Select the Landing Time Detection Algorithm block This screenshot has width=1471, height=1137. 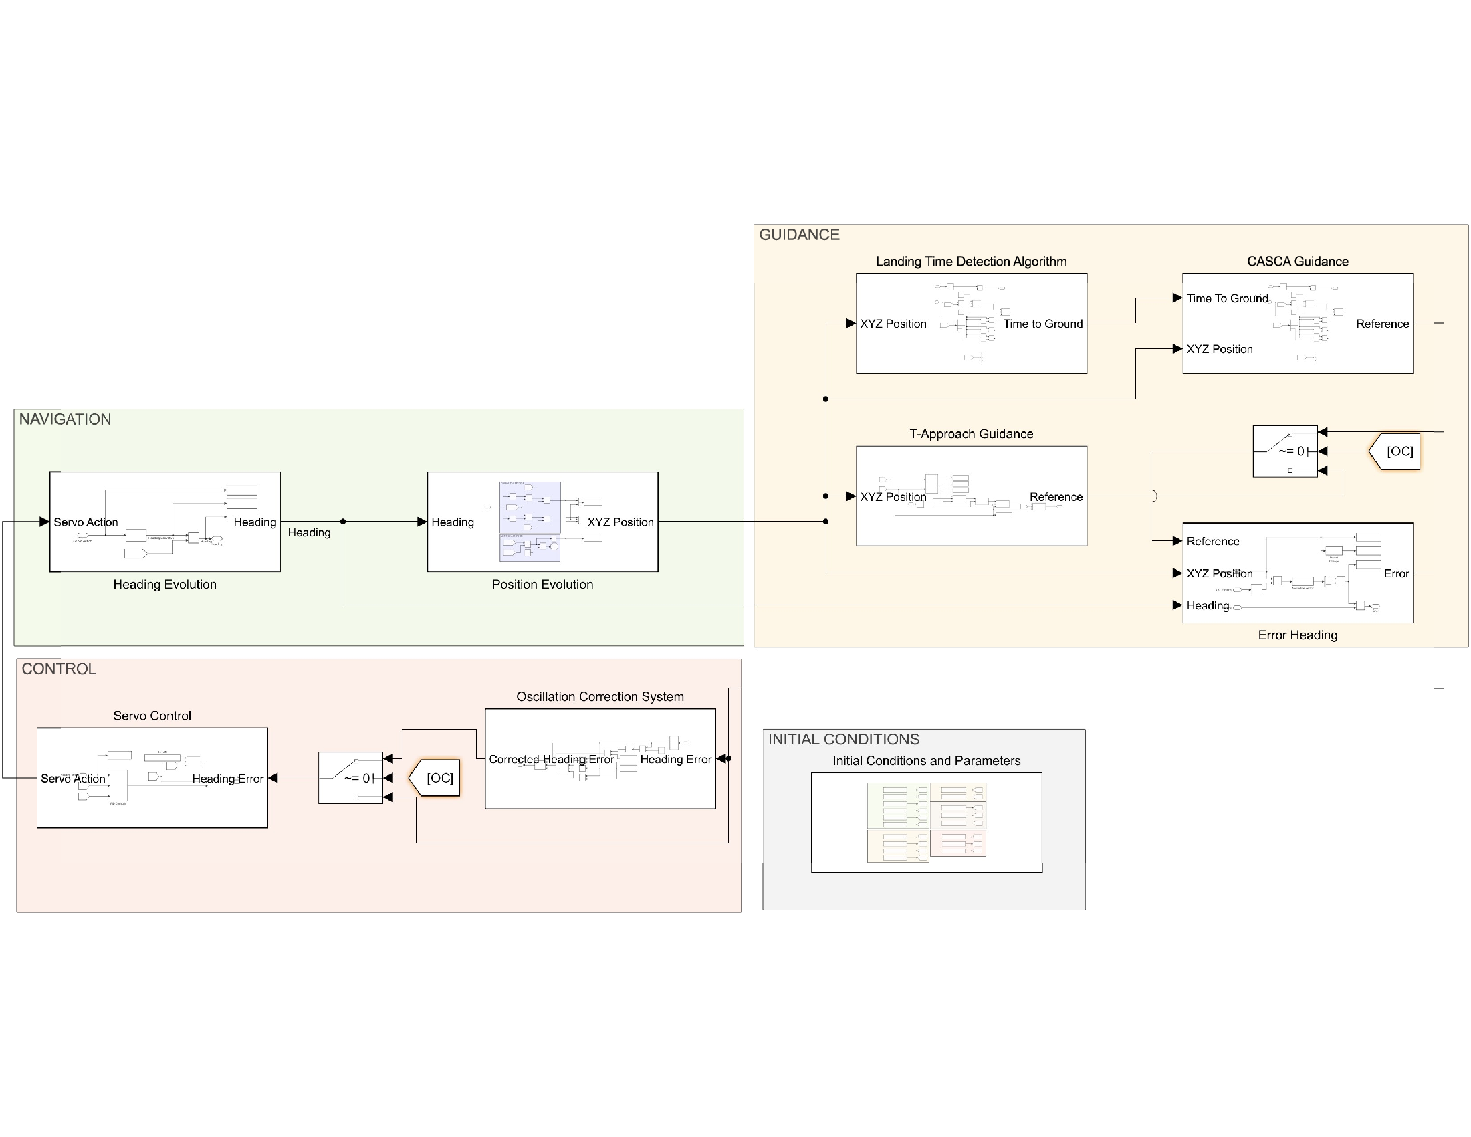pyautogui.click(x=972, y=323)
